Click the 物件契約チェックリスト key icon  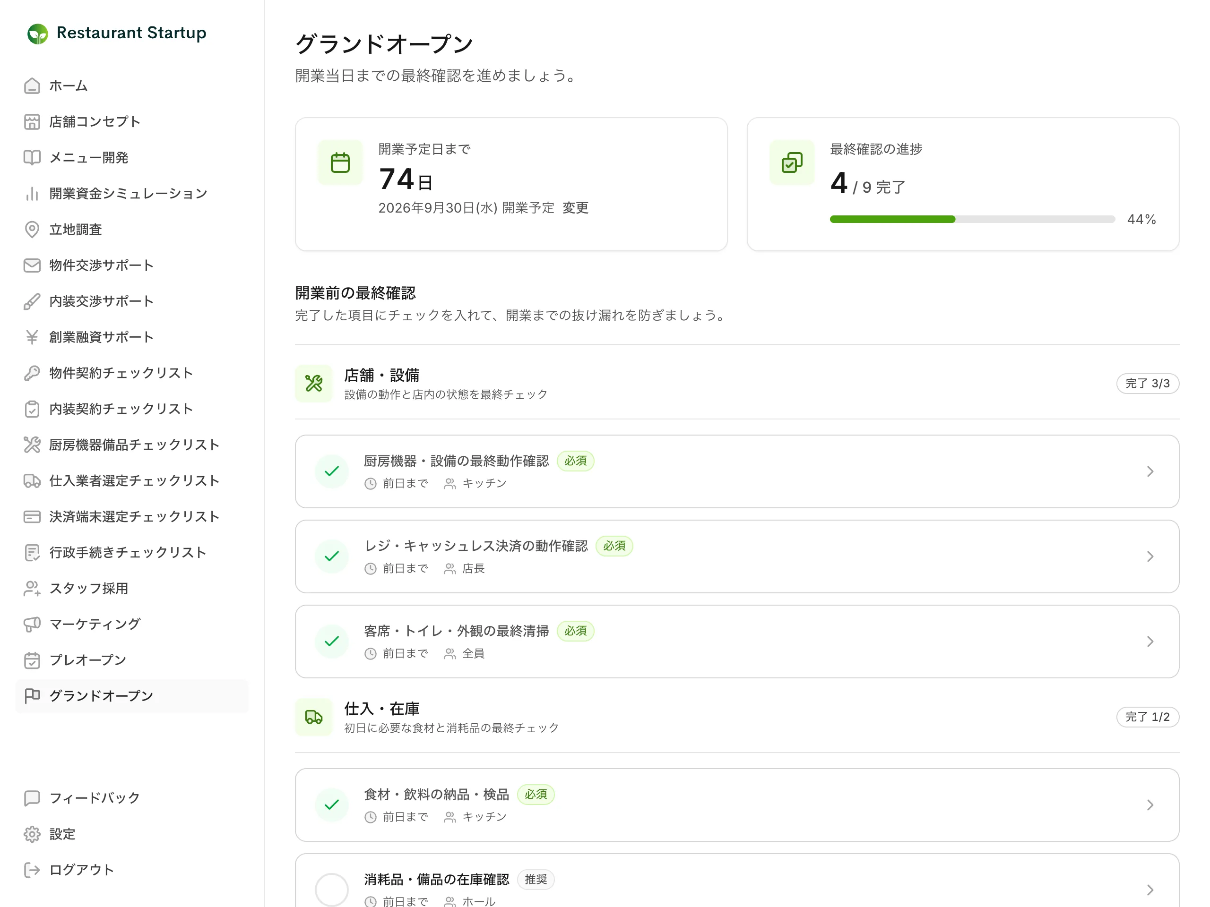point(32,373)
